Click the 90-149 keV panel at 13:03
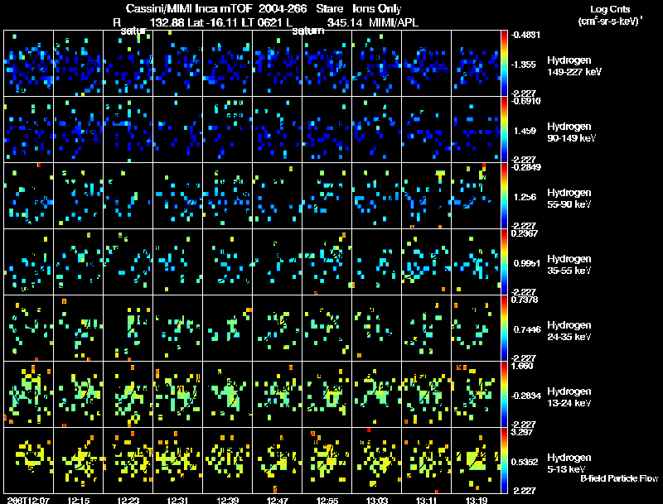Screen dimensions: 663x504 [376, 130]
